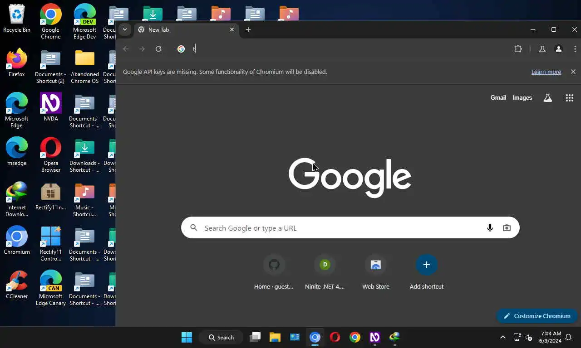Image resolution: width=581 pixels, height=348 pixels.
Task: Close the New Tab tab
Action: point(232,29)
